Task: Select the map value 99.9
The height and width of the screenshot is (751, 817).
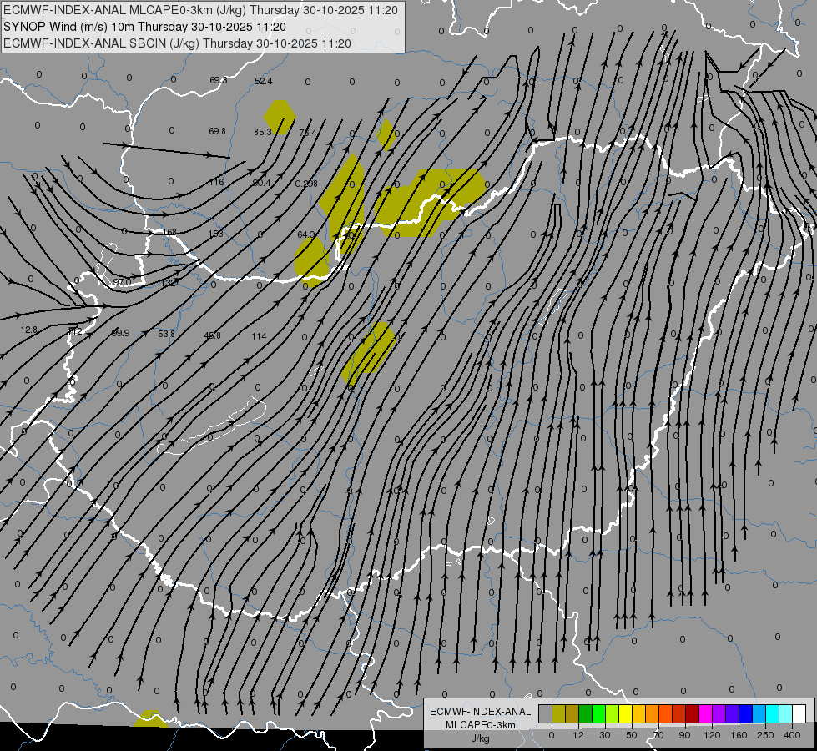Action: tap(120, 333)
